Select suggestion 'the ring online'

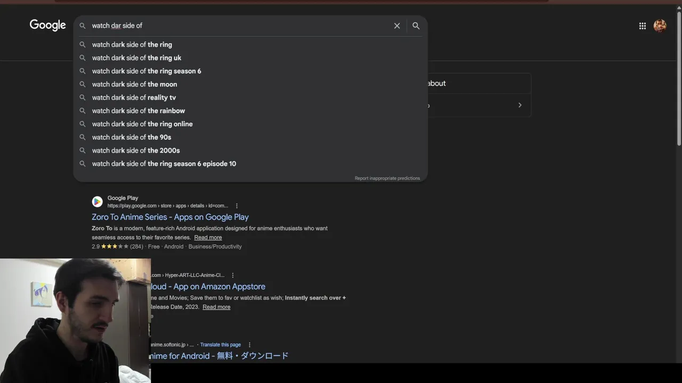(250, 124)
